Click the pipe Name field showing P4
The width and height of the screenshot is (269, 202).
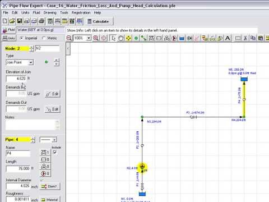[18, 153]
